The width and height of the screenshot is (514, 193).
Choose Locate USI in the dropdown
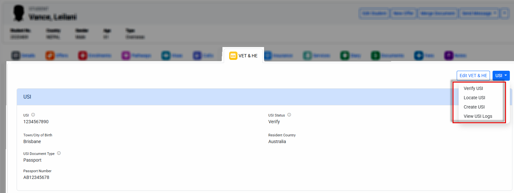474,98
